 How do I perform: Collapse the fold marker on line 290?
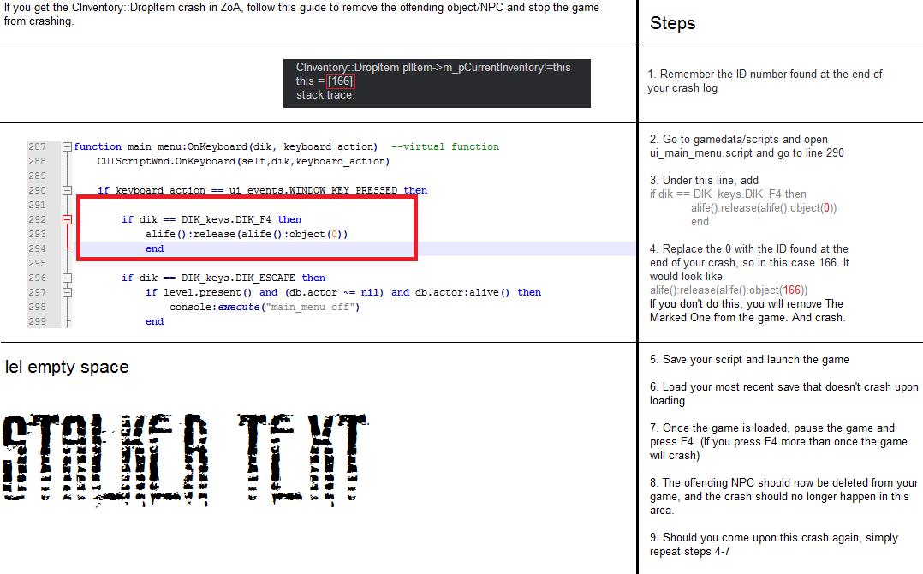tap(67, 190)
